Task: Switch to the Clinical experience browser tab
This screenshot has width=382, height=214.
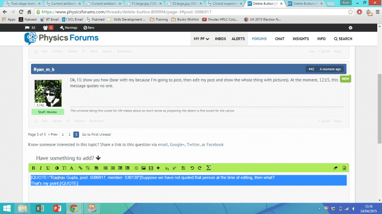Action: [x=225, y=4]
